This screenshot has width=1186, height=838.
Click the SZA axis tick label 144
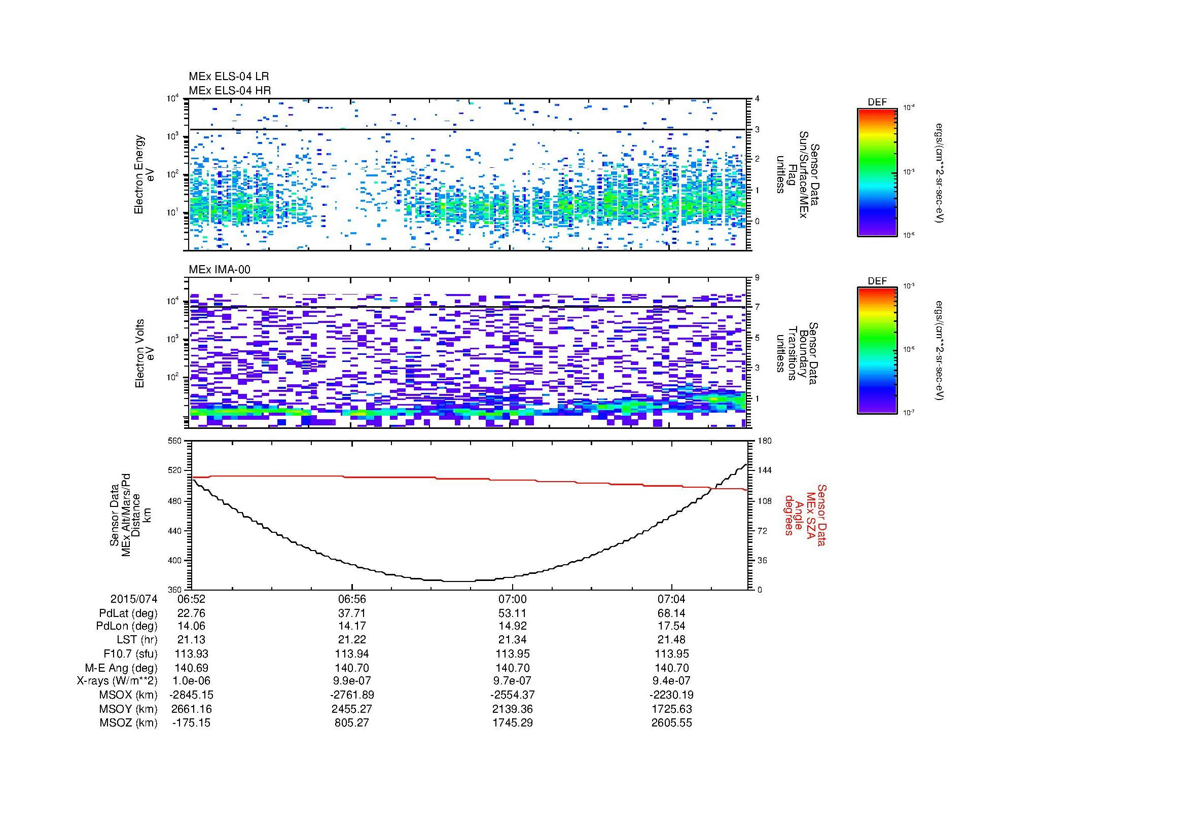tap(765, 470)
